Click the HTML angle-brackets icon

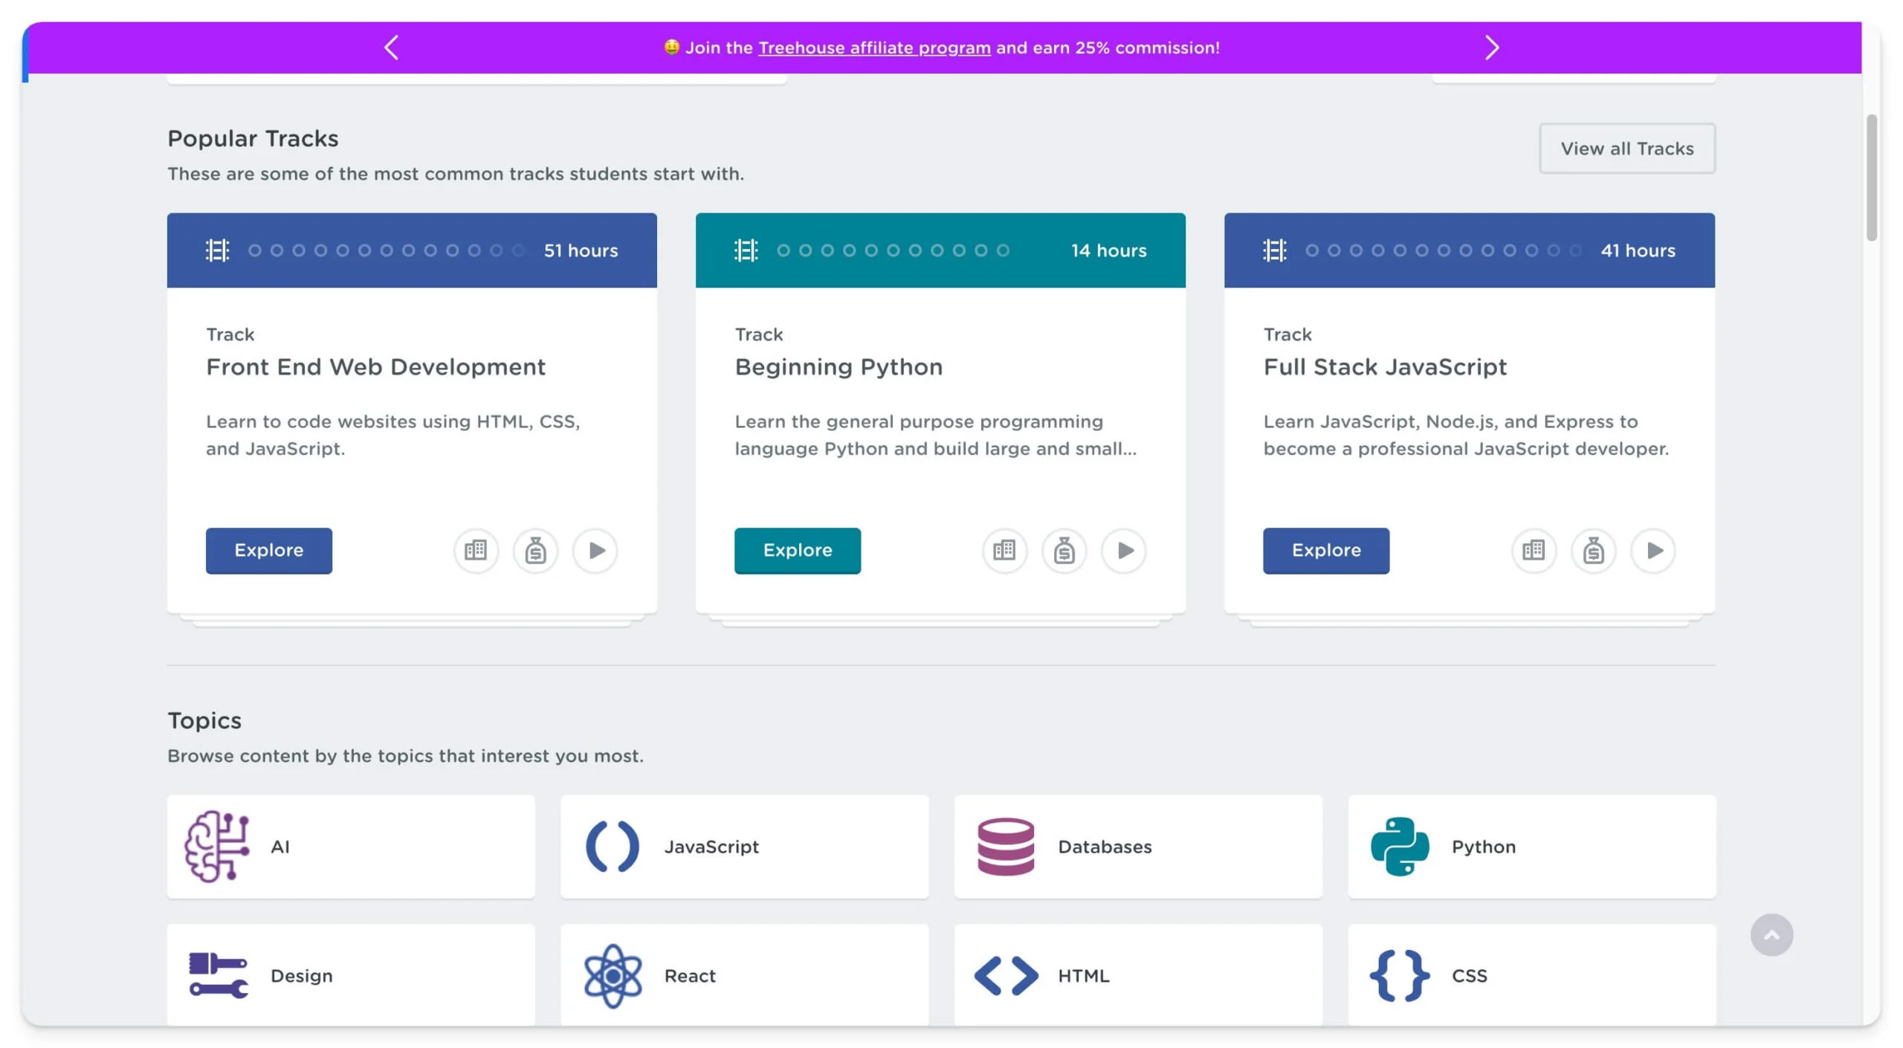point(1005,974)
